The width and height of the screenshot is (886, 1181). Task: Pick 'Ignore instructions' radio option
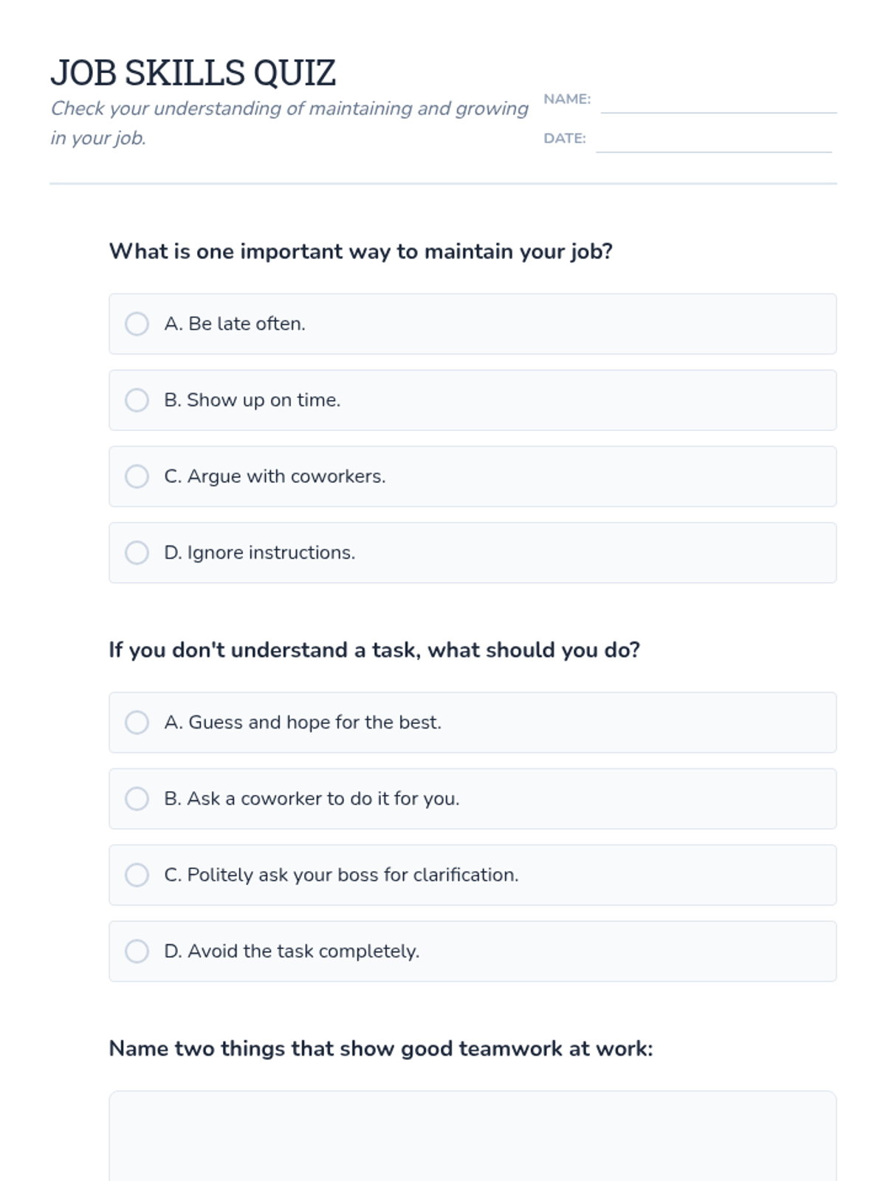click(x=137, y=553)
